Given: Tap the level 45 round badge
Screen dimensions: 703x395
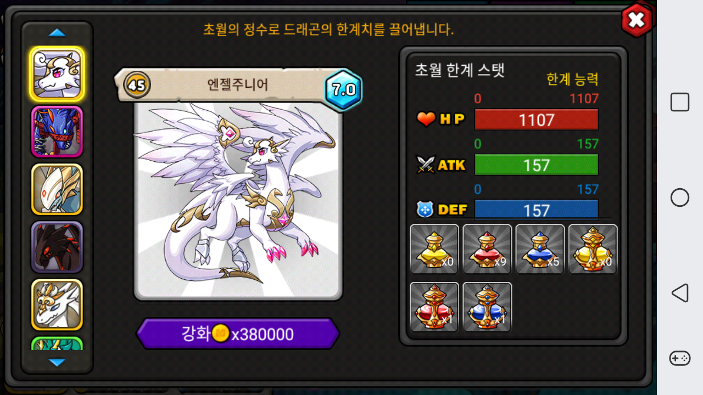Looking at the screenshot, I should [x=138, y=85].
